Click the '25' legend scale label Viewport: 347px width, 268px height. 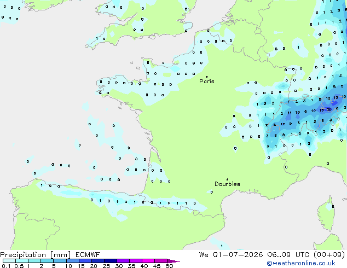click(106, 266)
